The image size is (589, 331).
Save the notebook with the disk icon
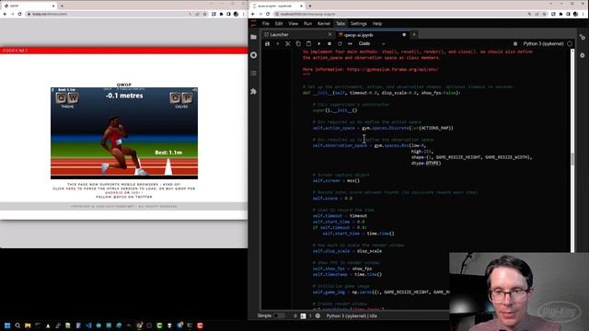[267, 43]
